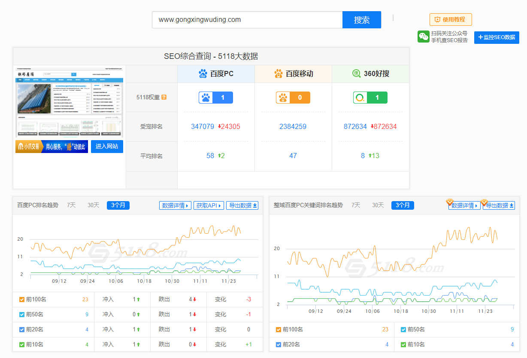Click the 爱宠排名 row label
Screen dimensions: 527x358
[151, 126]
